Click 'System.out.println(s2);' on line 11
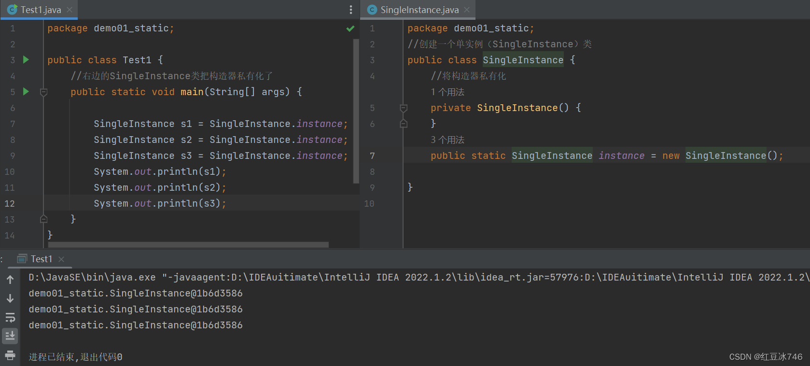 (x=160, y=187)
